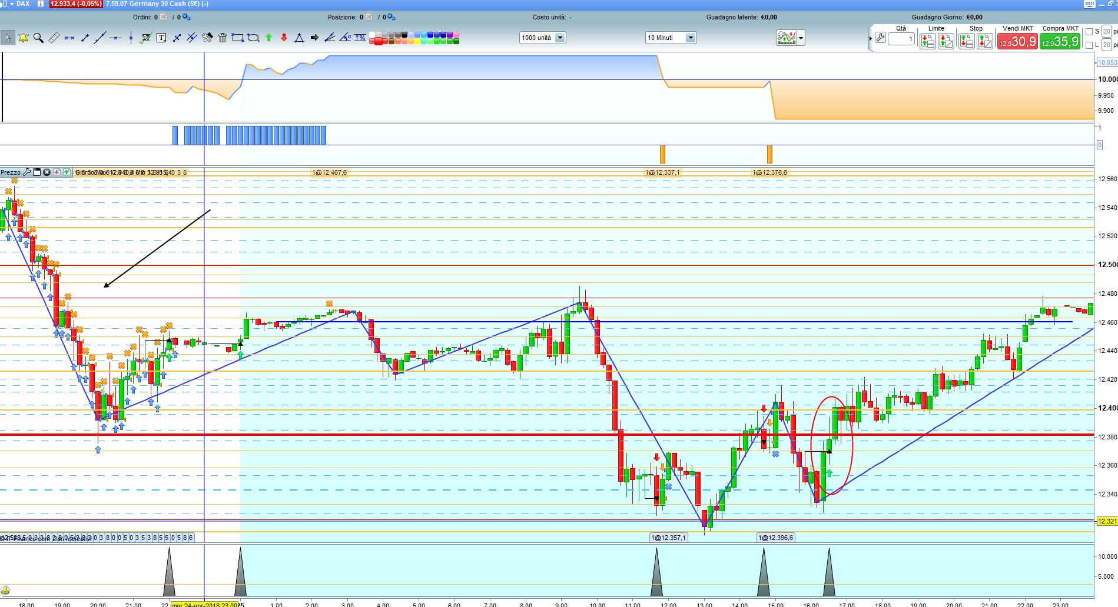Open the alert bell tool
This screenshot has height=607, width=1118.
[23, 38]
